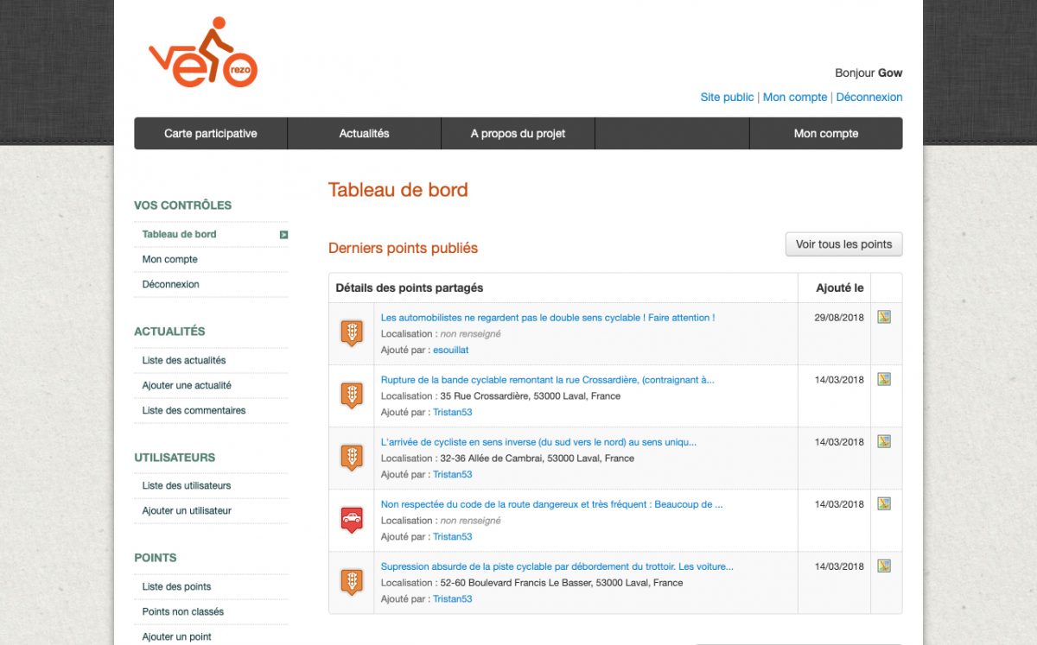The height and width of the screenshot is (645, 1037).
Task: Click the Vélo Rezo bicycle logo
Action: (203, 54)
